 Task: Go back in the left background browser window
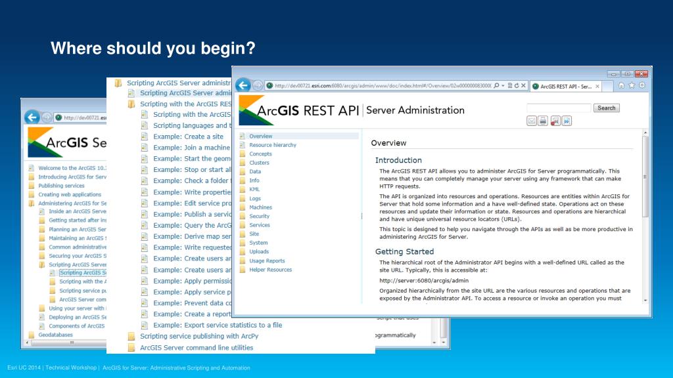click(x=32, y=117)
